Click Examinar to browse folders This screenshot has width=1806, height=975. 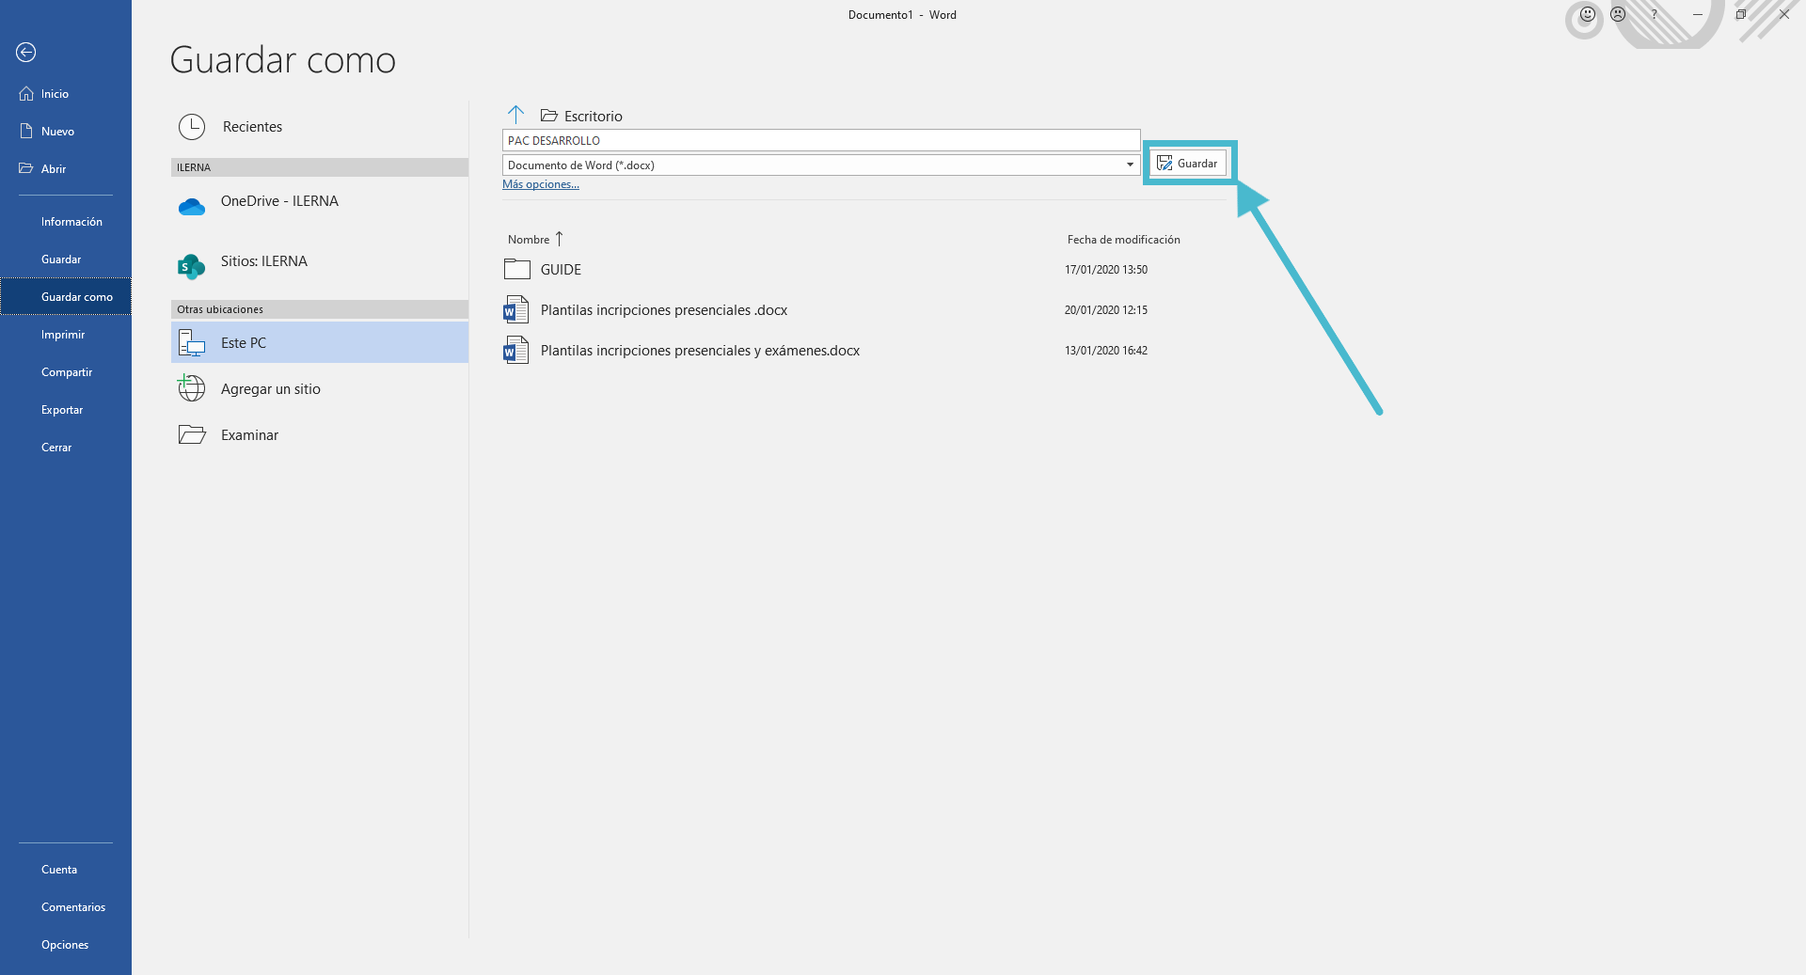[320, 435]
